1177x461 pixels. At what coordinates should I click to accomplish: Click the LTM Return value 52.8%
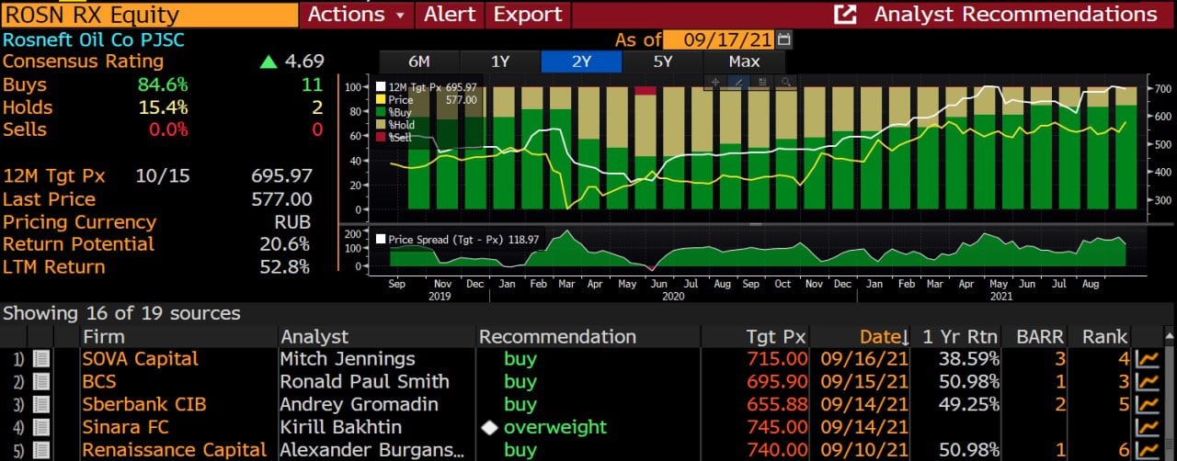click(286, 267)
